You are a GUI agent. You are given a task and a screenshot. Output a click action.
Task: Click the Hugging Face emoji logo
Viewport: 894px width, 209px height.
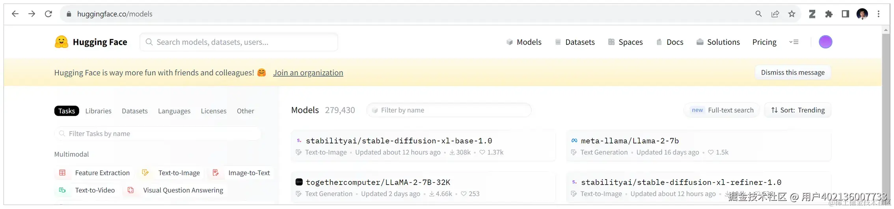click(61, 42)
